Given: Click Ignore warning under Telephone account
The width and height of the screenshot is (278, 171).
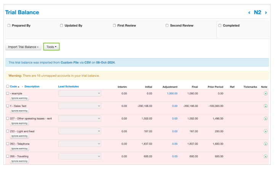Looking at the screenshot, I should point(19,148).
